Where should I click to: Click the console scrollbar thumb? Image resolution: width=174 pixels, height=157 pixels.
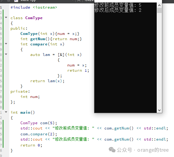point(159,10)
